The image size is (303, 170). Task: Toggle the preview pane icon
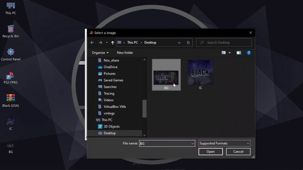pyautogui.click(x=239, y=52)
